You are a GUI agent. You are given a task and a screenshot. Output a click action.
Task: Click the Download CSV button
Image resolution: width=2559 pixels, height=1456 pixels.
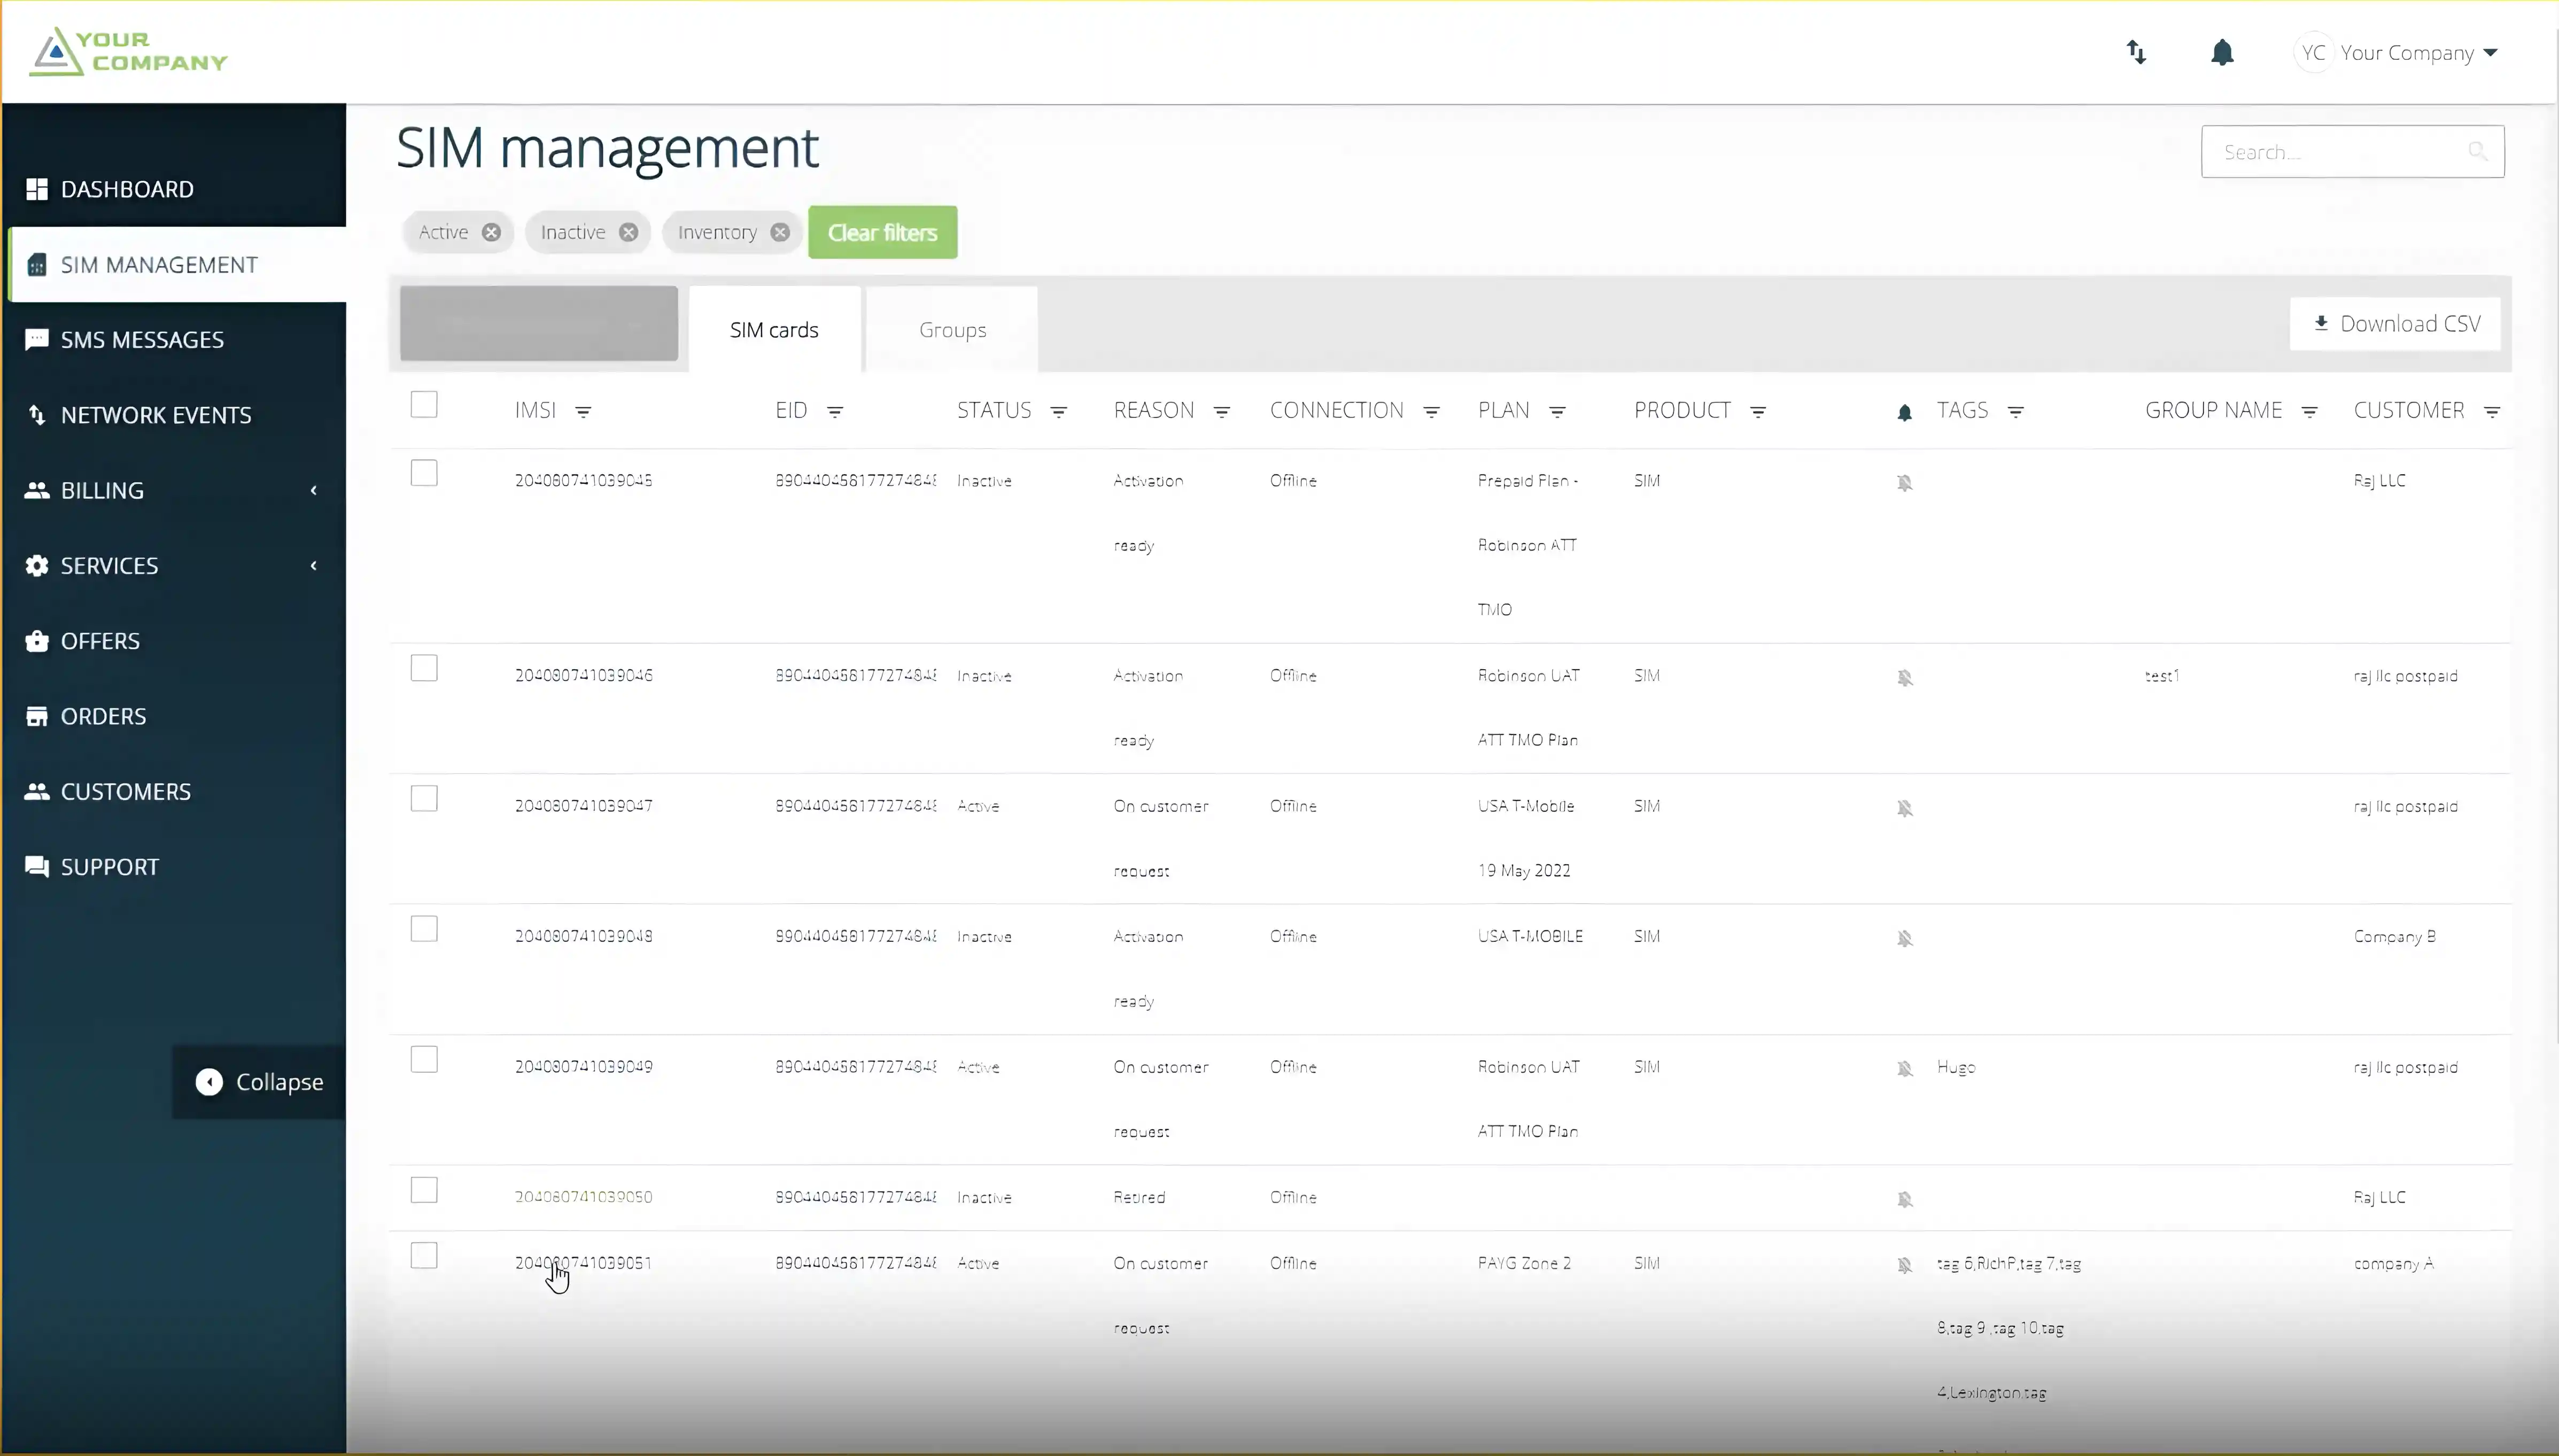click(2395, 324)
